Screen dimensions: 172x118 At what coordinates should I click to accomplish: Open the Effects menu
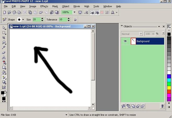(x=44, y=6)
